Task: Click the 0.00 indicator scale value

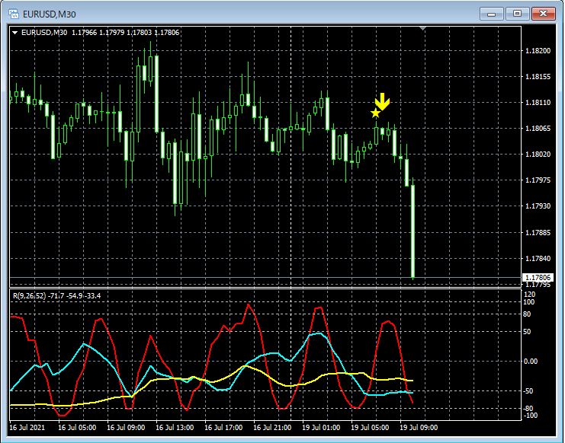Action: pyautogui.click(x=531, y=362)
